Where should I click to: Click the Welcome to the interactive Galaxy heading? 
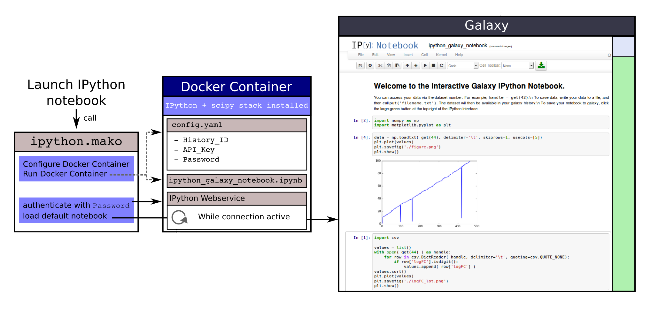point(469,86)
